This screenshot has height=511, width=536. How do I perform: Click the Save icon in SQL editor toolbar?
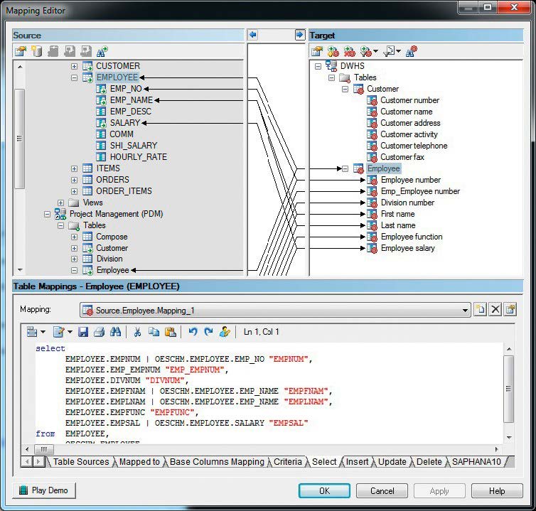pyautogui.click(x=83, y=332)
